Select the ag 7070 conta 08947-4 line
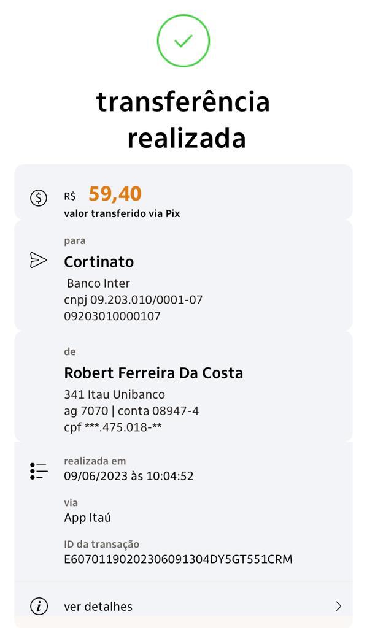Viewport: 367px width, 628px height. pos(131,411)
